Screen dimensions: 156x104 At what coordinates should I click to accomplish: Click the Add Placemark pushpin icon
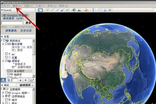tap(48, 10)
